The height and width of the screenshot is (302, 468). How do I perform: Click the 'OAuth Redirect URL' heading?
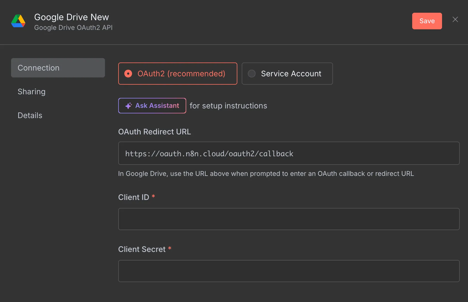pyautogui.click(x=154, y=132)
